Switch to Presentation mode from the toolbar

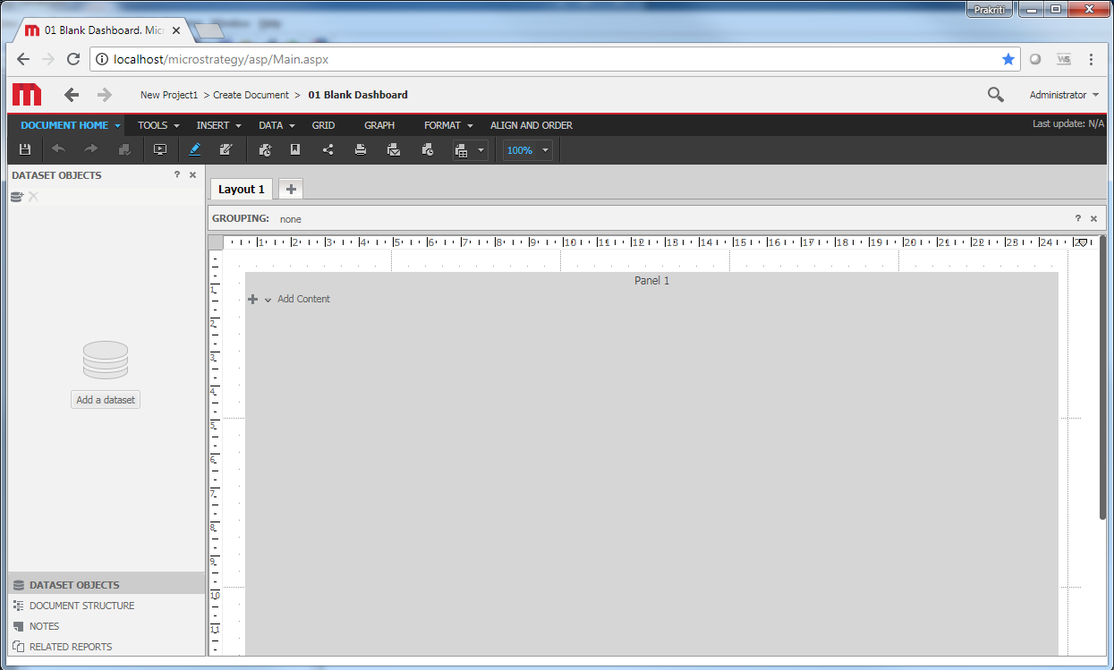(x=160, y=149)
